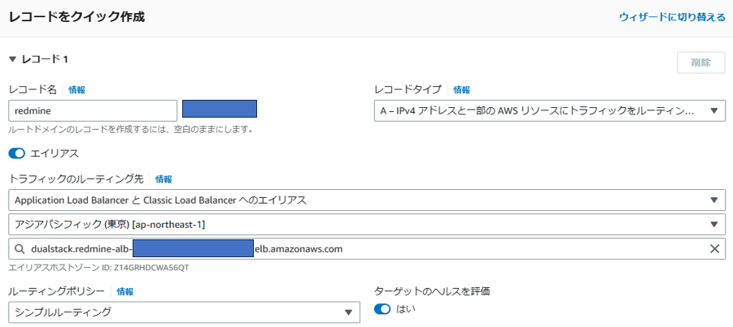The height and width of the screenshot is (327, 733).
Task: Toggle the エイリアス switch off
Action: (16, 153)
